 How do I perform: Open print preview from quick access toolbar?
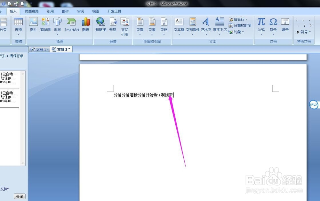coord(10,4)
